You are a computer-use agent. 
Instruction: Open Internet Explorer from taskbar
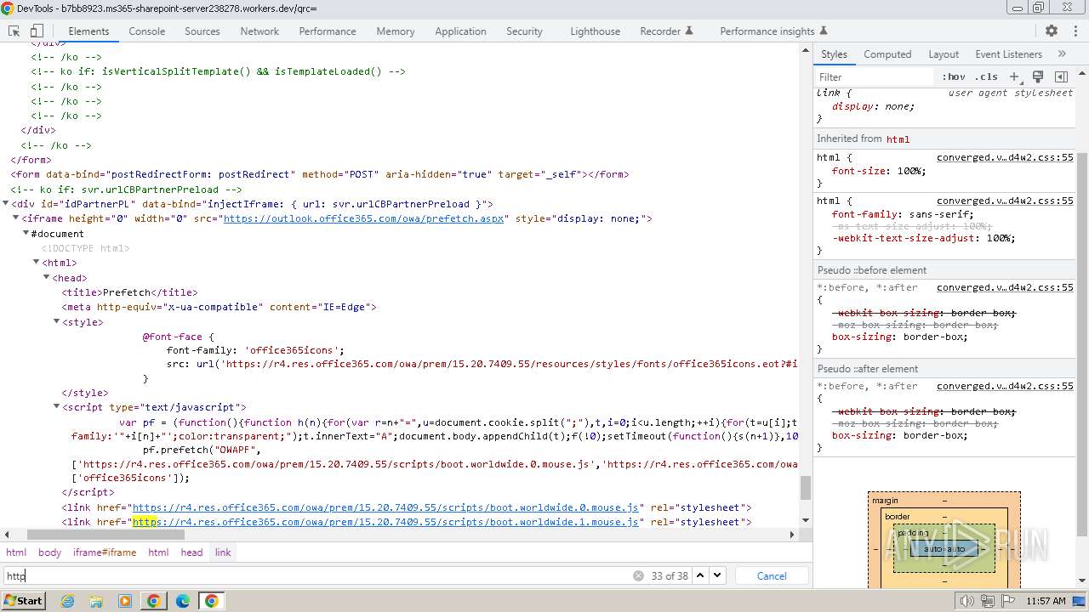[68, 601]
